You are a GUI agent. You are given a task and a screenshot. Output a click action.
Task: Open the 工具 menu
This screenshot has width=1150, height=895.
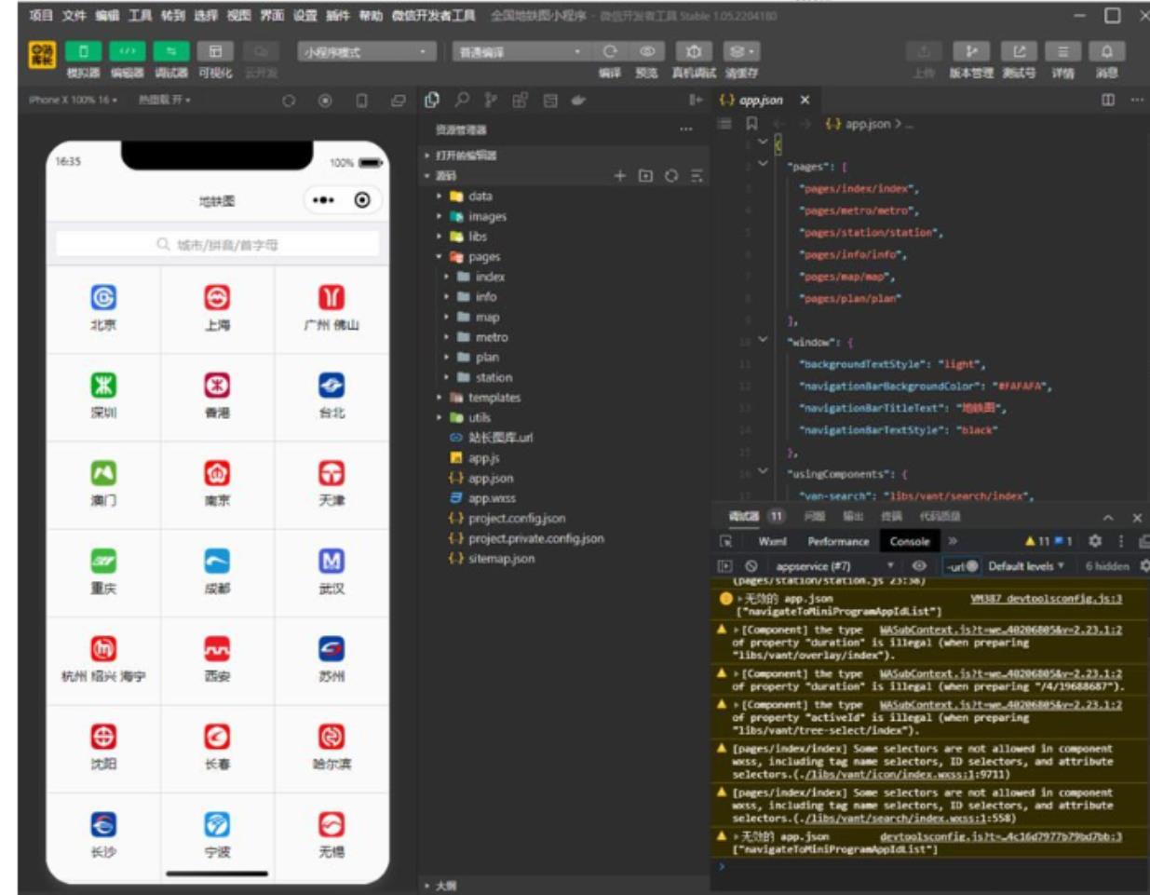pos(140,15)
